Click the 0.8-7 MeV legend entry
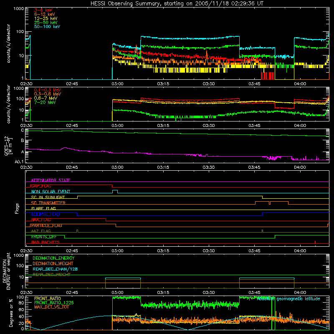Screen dimensions: 334x334 46,98
